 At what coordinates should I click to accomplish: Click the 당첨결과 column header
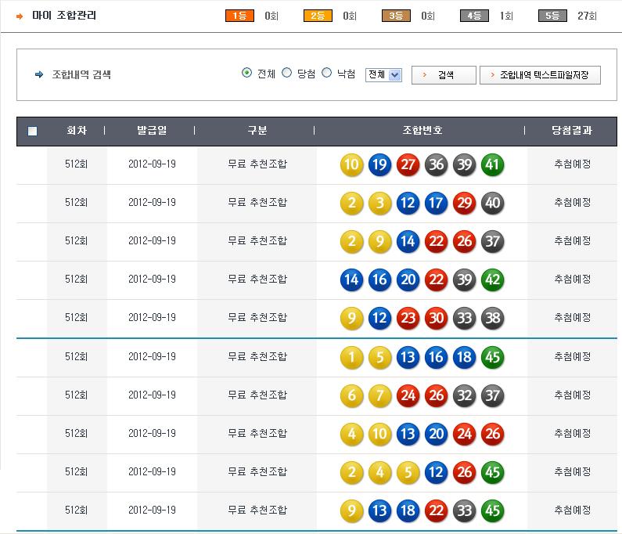(572, 131)
